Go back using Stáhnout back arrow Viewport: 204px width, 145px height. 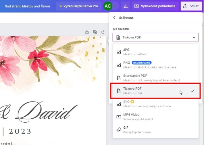click(x=114, y=18)
